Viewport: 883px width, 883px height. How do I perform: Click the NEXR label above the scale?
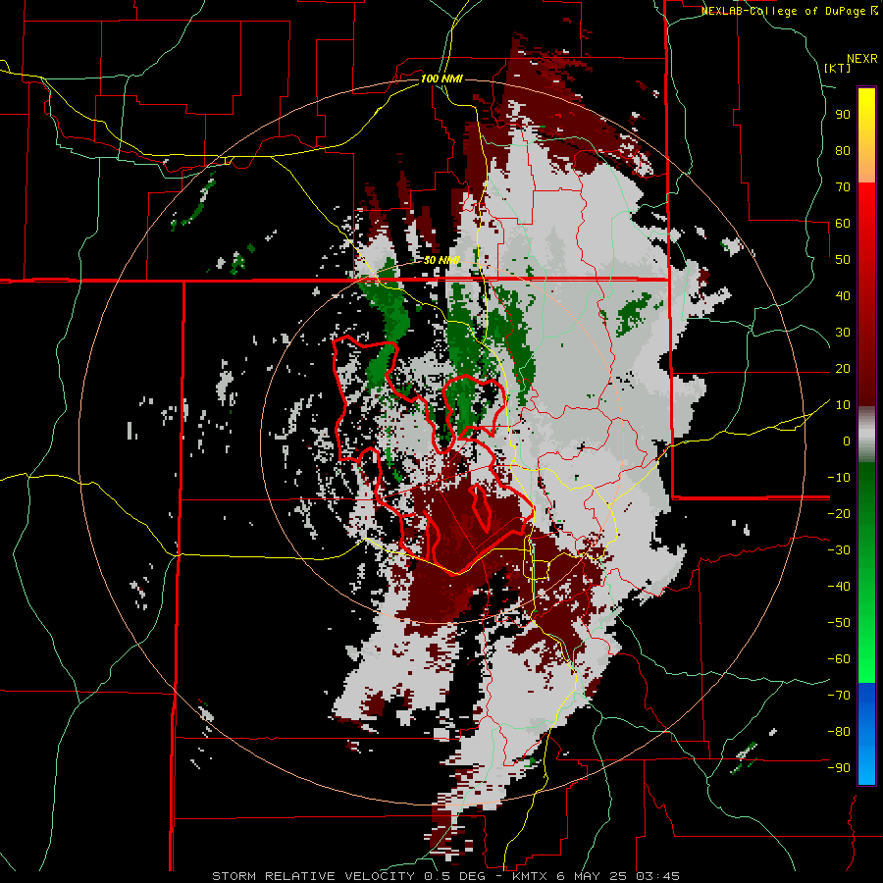point(861,59)
